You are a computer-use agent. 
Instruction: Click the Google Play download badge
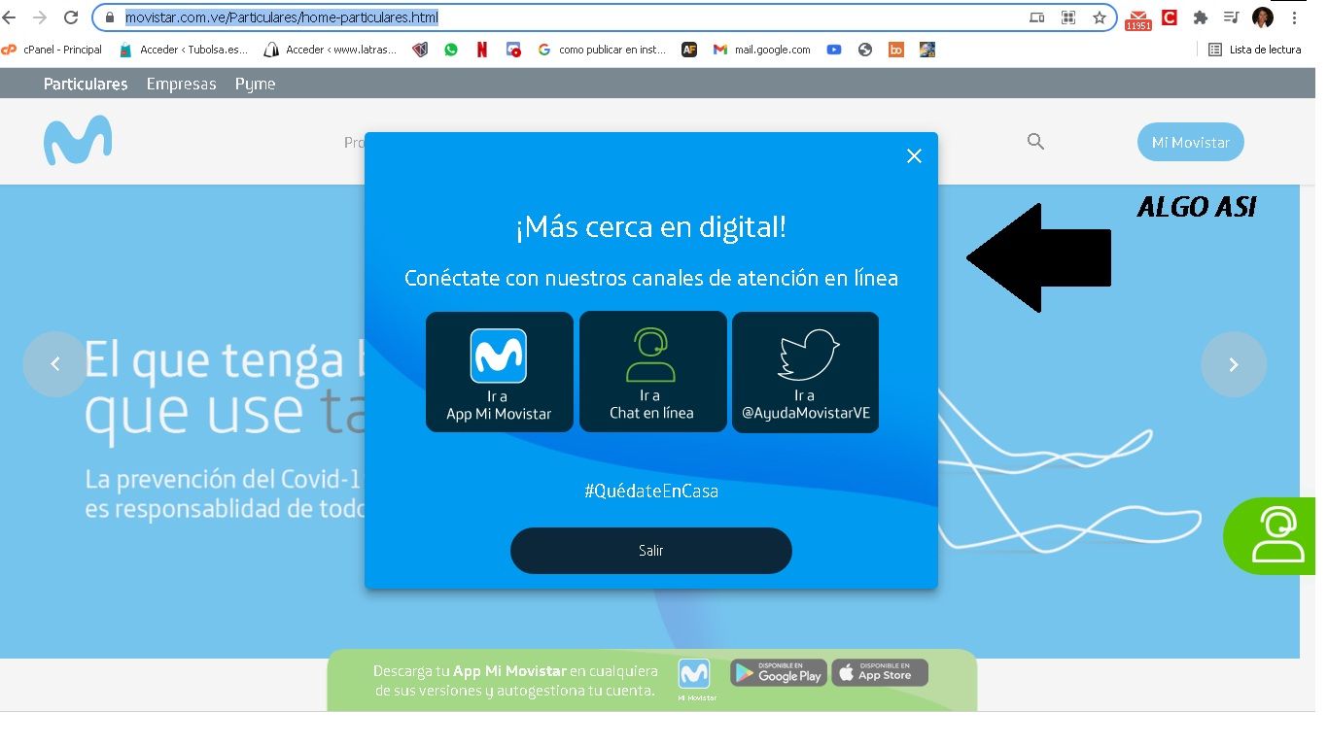coord(779,672)
